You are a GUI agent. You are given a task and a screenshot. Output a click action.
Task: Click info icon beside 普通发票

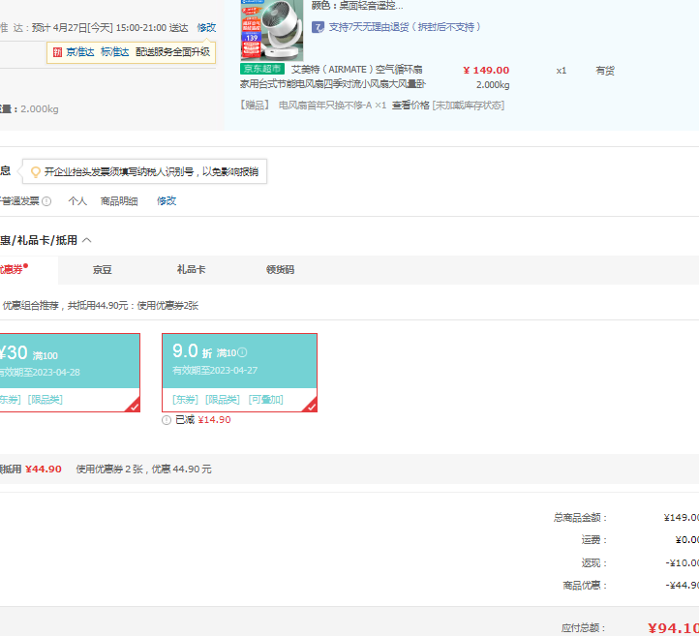pyautogui.click(x=46, y=201)
